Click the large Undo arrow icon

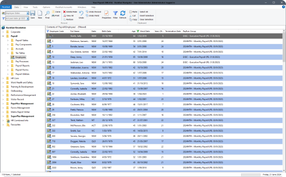coord(81,14)
